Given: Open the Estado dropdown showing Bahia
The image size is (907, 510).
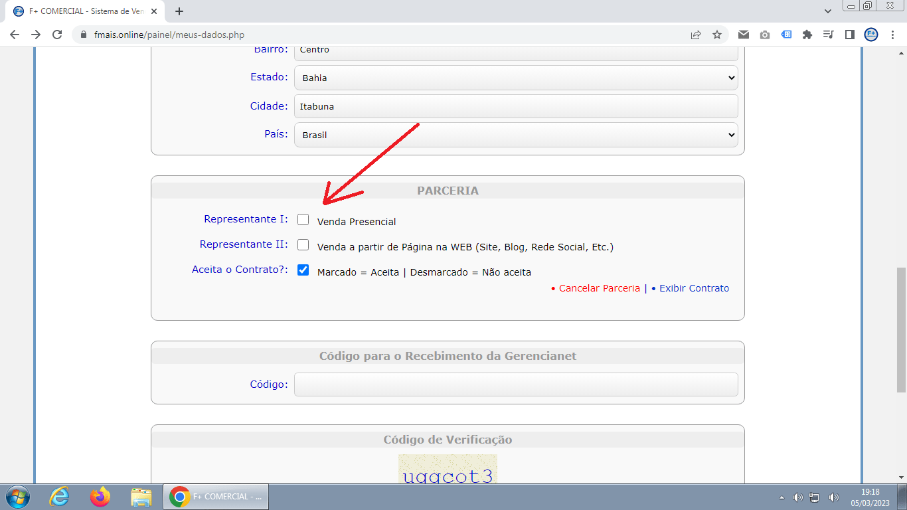Looking at the screenshot, I should coord(516,78).
